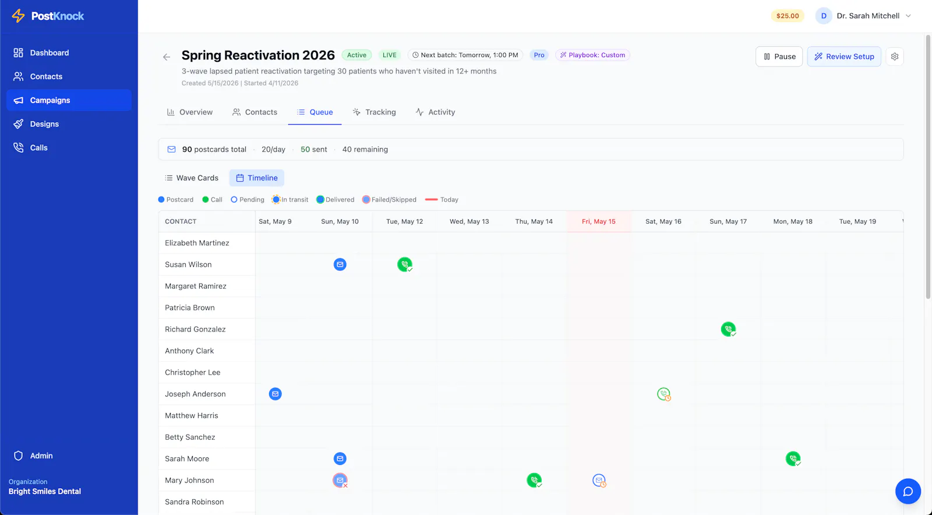Click the envelope icon in postcards summary

[x=172, y=150]
